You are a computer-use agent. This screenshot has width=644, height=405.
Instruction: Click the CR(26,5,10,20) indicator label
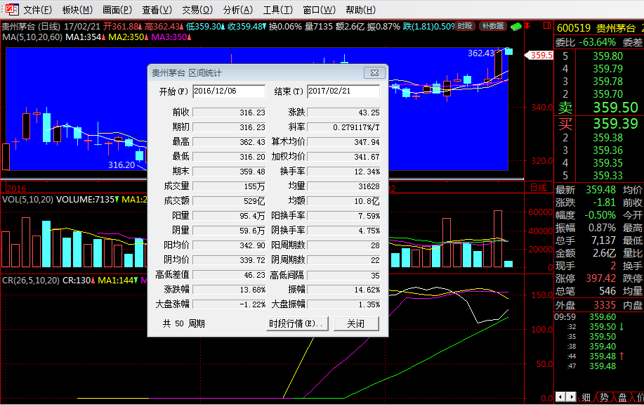click(30, 281)
